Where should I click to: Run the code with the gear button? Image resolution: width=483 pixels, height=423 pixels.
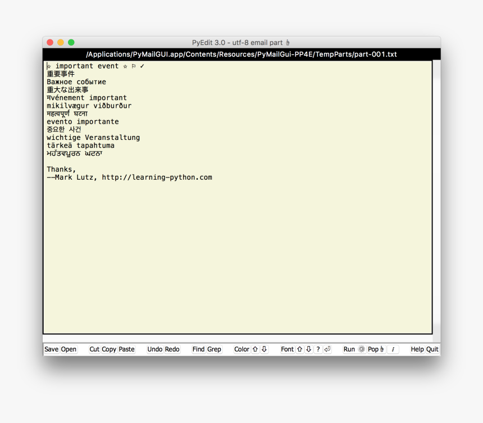(354, 349)
